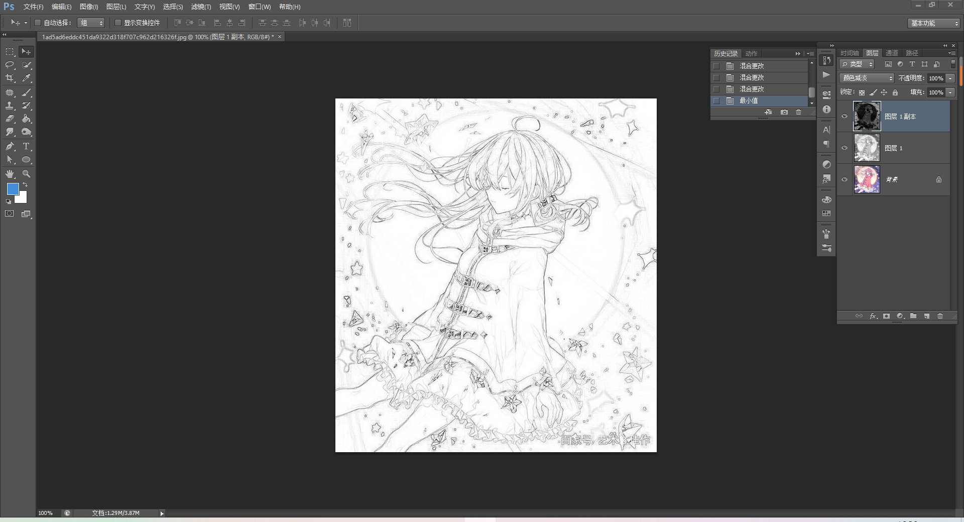Hide the 图层 1 副本 layer
Viewport: 964px width, 522px height.
click(845, 116)
